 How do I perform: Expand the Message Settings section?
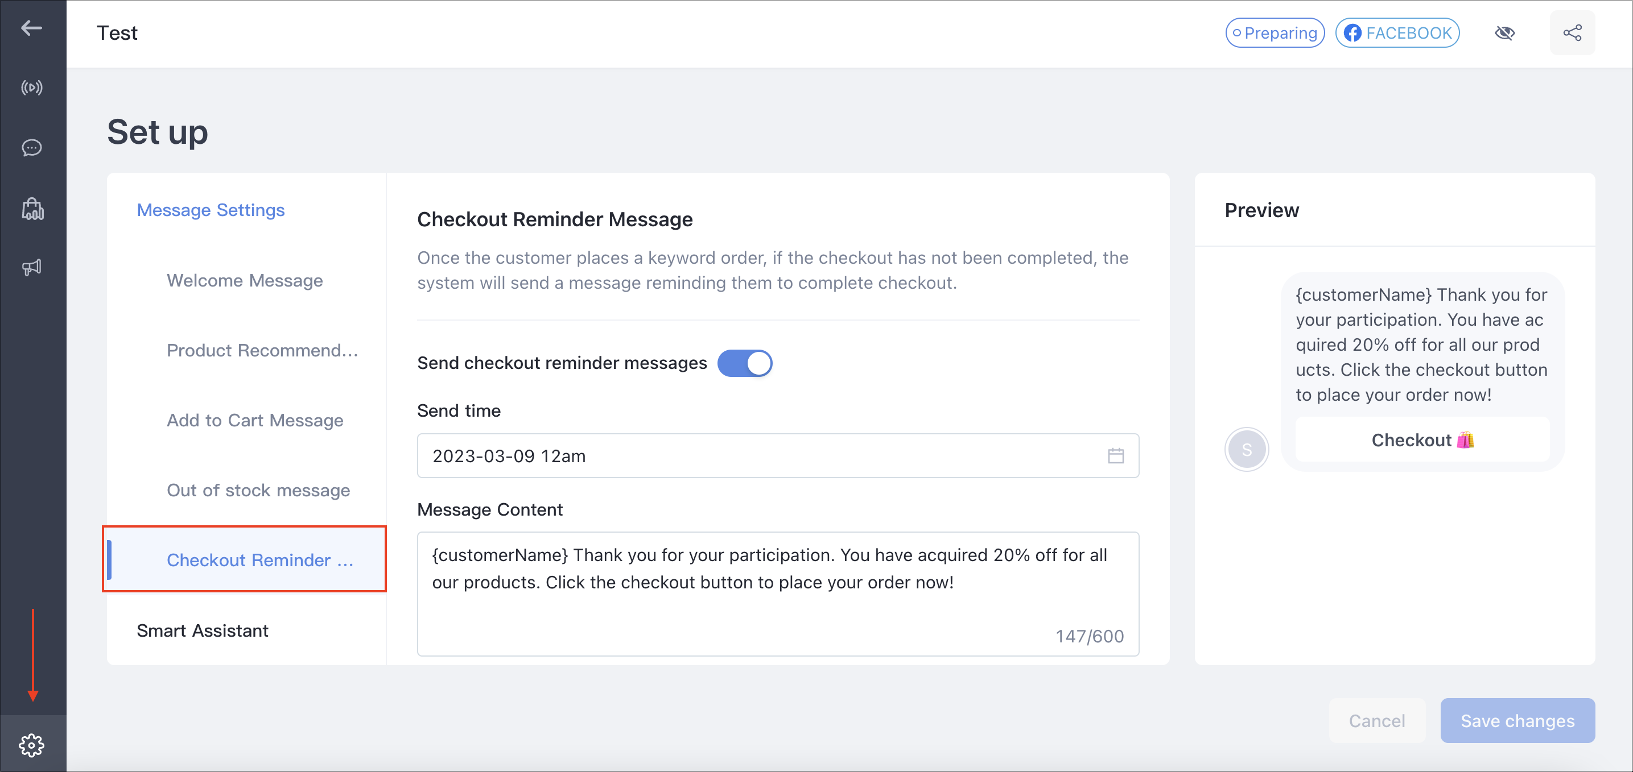point(211,210)
